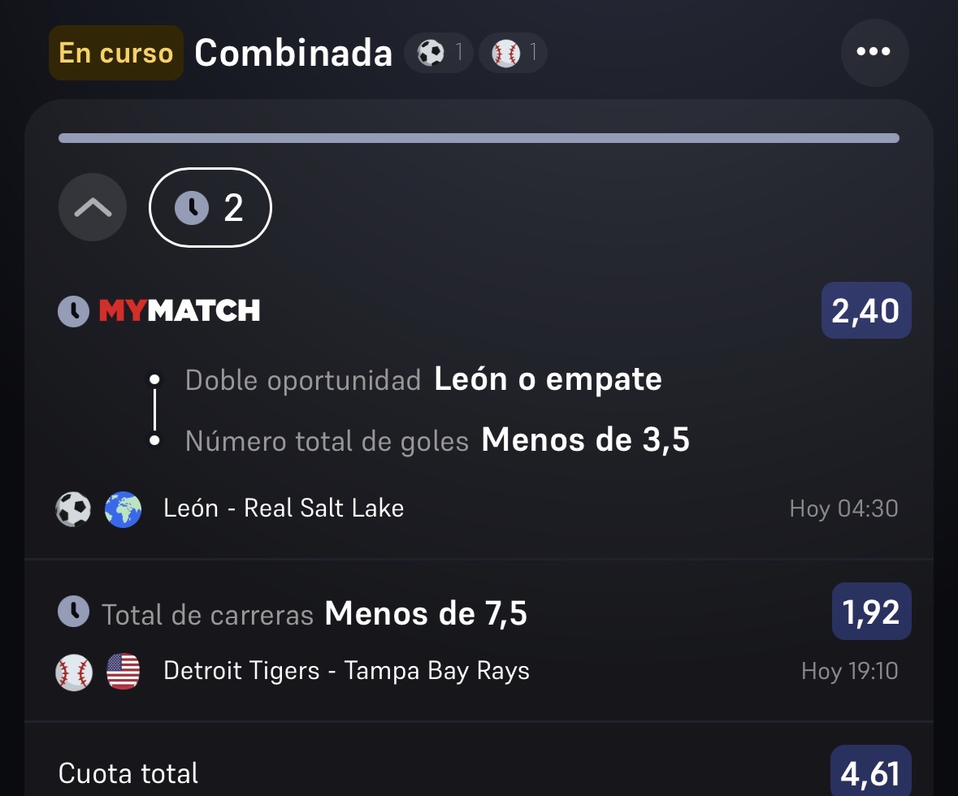
Task: Collapse the bet details with the chevron
Action: click(93, 208)
